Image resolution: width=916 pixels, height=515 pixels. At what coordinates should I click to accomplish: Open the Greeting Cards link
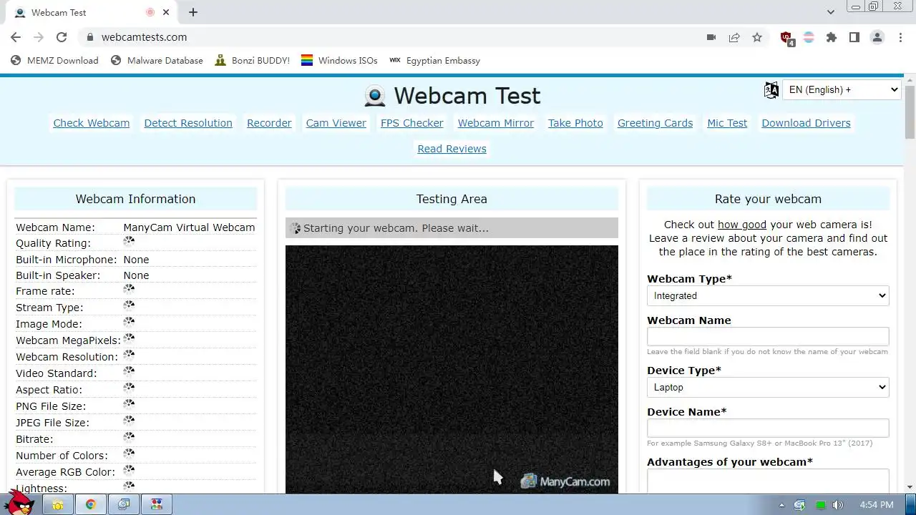coord(656,123)
